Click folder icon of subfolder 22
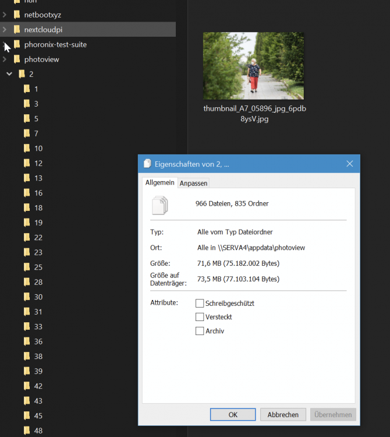Viewport: 390px width, 437px height. click(x=27, y=237)
